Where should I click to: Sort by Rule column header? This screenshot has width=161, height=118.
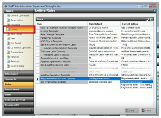tap(62, 24)
